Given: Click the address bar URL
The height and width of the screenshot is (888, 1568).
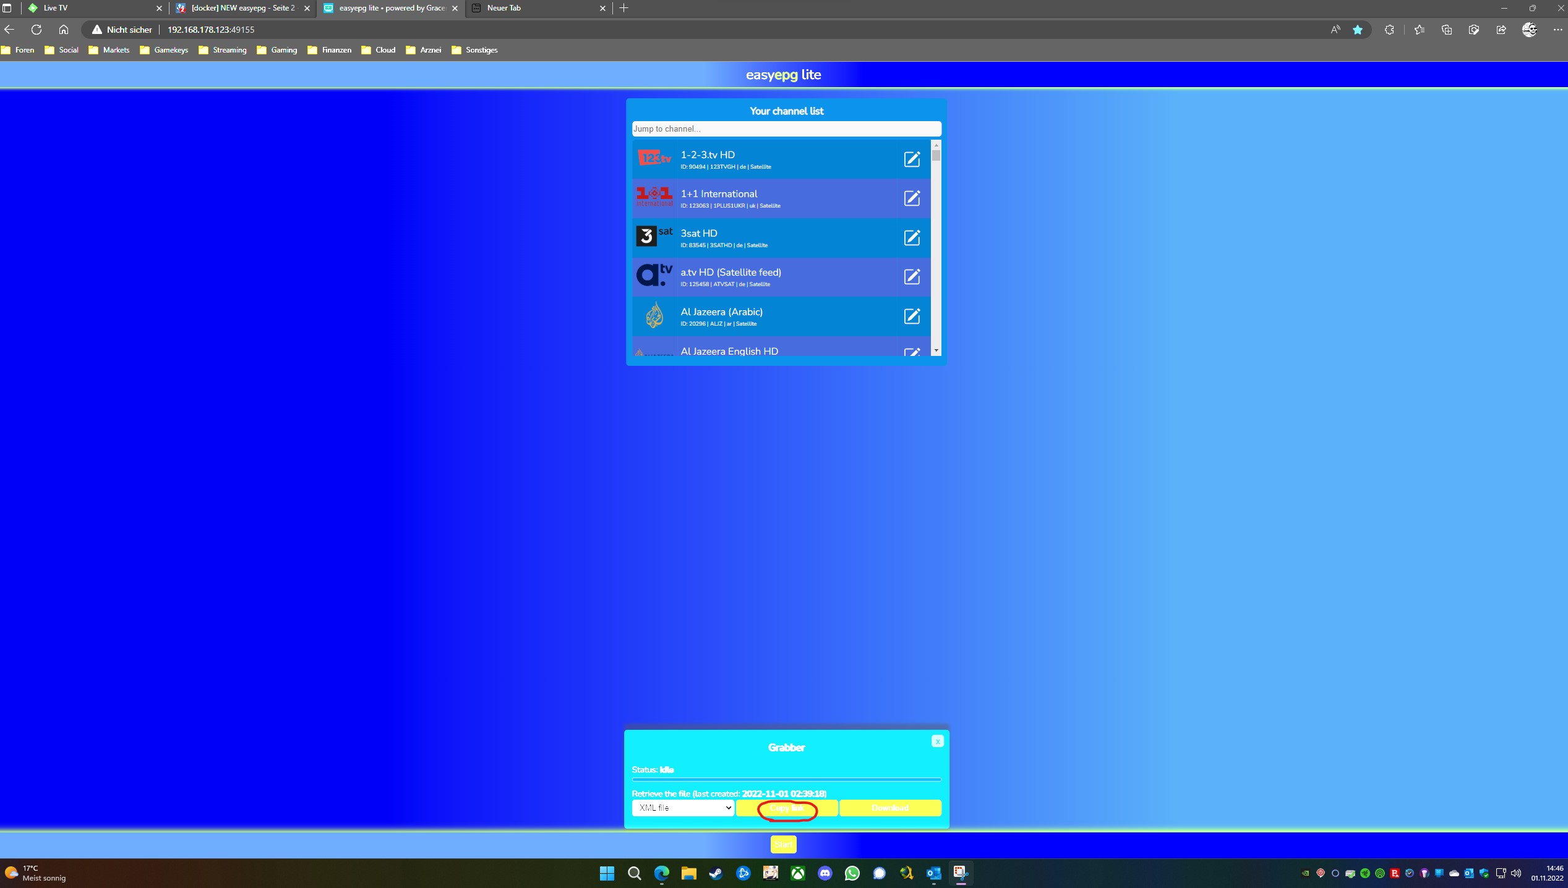Looking at the screenshot, I should (x=211, y=30).
